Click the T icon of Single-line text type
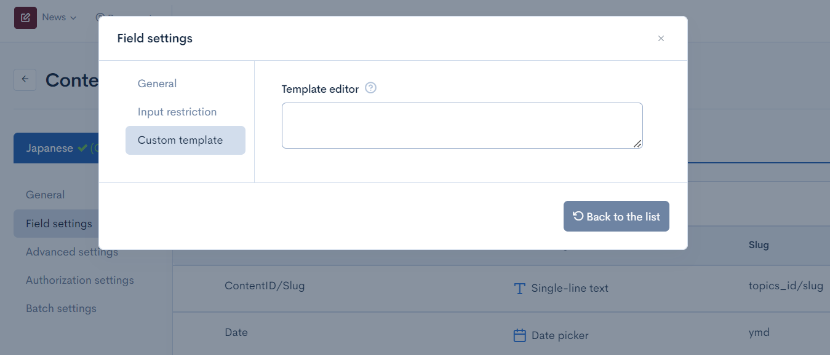 coord(519,289)
